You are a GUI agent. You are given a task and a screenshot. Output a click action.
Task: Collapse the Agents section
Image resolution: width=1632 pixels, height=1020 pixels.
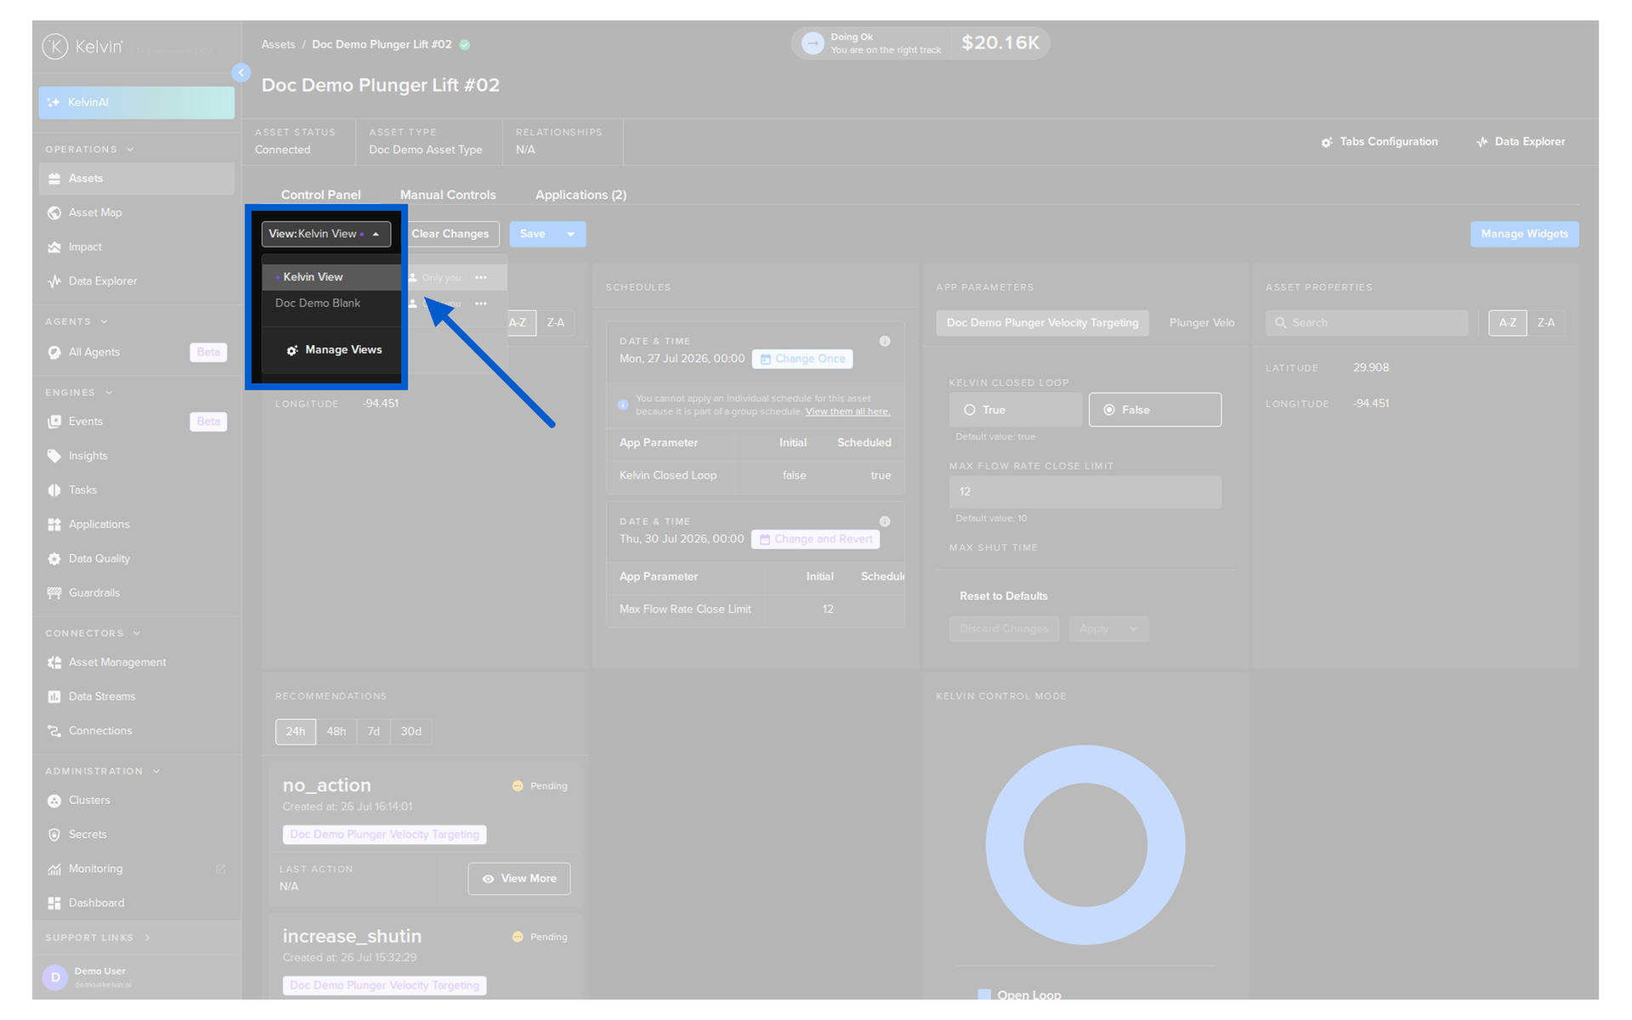104,322
